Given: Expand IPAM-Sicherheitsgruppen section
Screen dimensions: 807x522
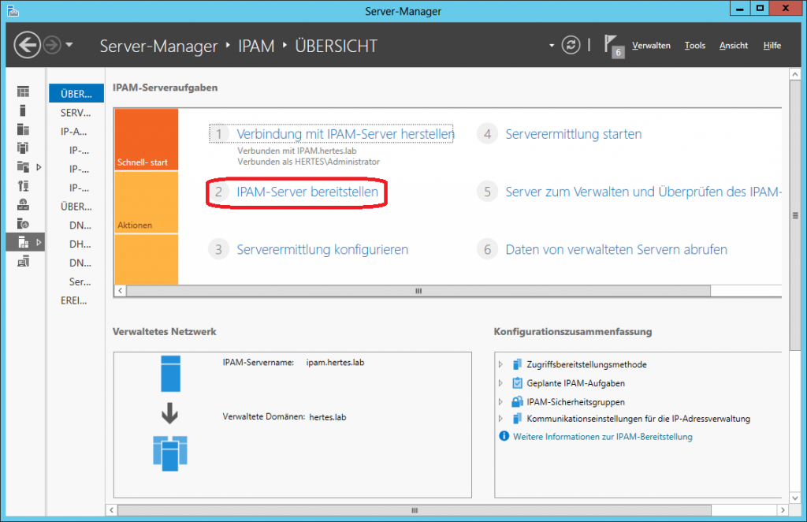Looking at the screenshot, I should [500, 402].
